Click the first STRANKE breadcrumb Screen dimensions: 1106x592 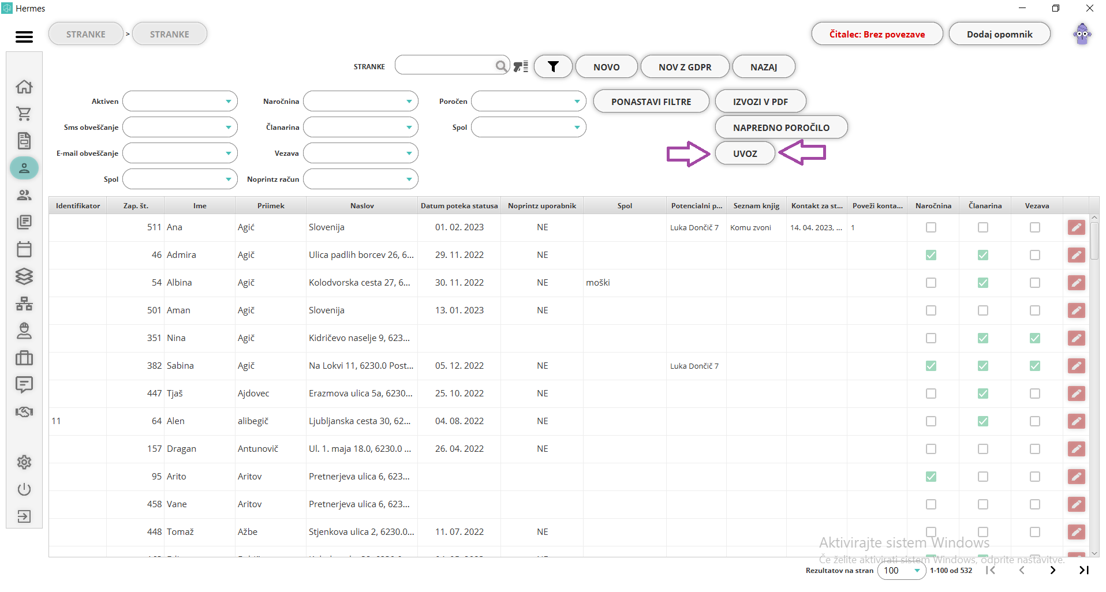point(86,34)
